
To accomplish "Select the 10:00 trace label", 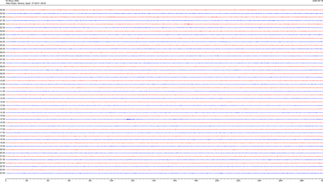I will (x=2, y=81).
